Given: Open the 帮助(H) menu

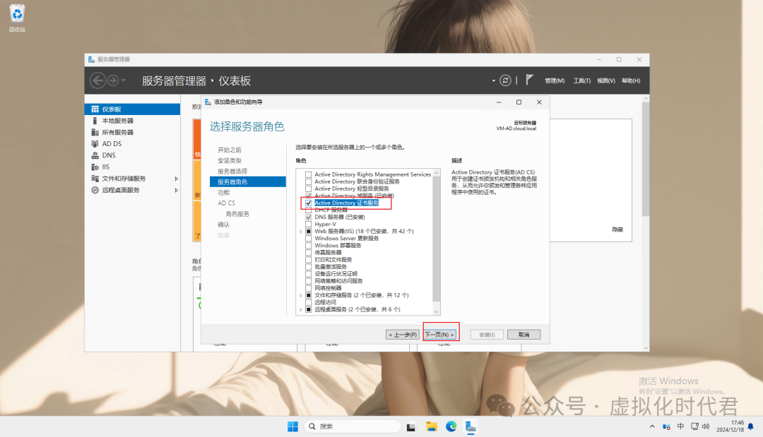Looking at the screenshot, I should pos(631,80).
